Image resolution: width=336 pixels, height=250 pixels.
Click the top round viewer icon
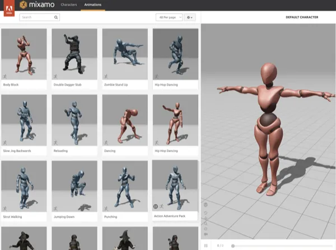click(206, 205)
